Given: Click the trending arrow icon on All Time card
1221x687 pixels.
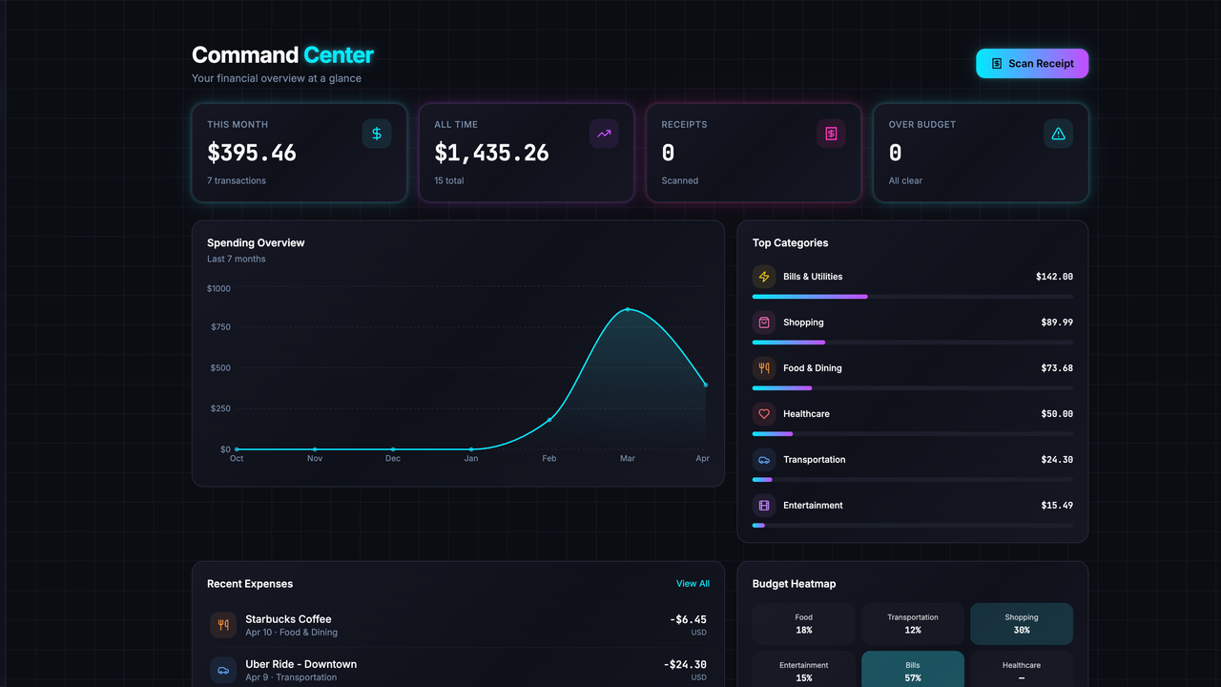Looking at the screenshot, I should [604, 134].
